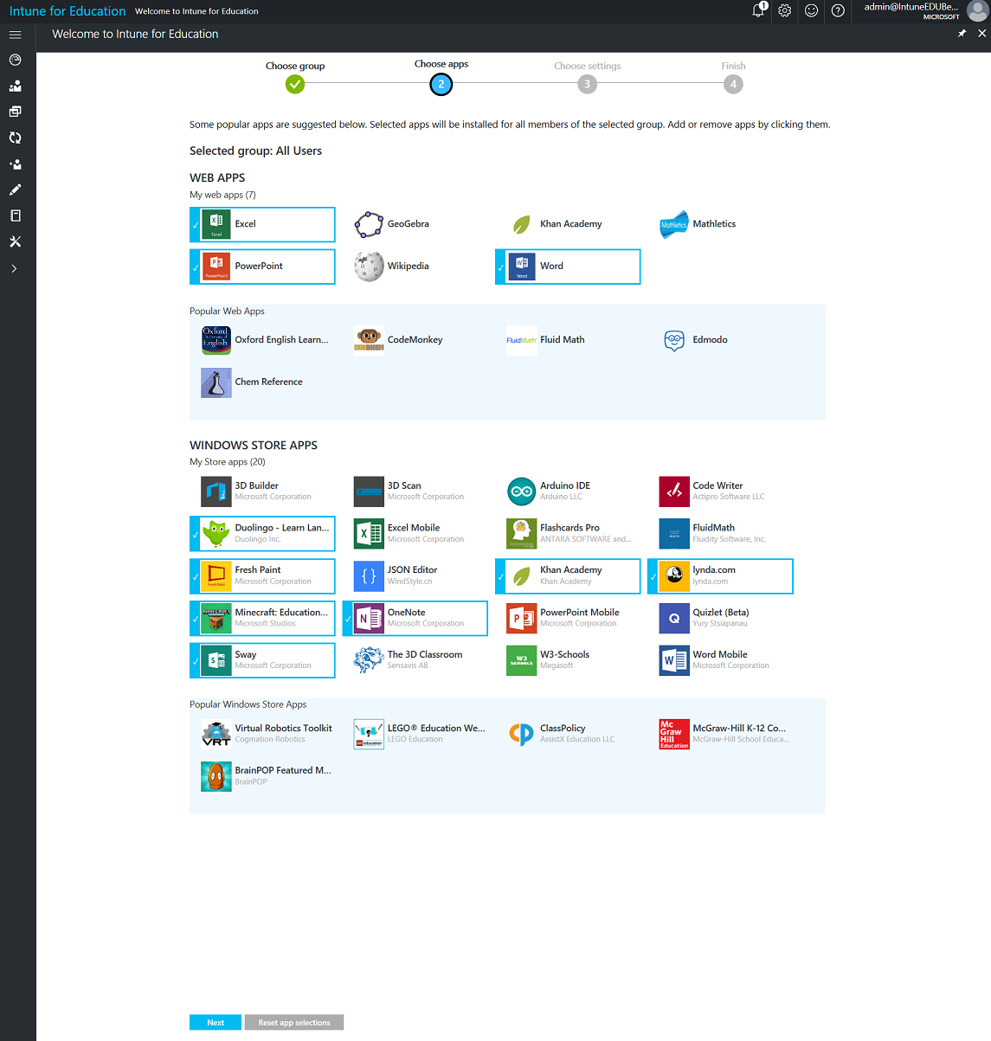Viewport: 991px width, 1041px height.
Task: Deselect the Fresh Paint app
Action: click(x=262, y=576)
